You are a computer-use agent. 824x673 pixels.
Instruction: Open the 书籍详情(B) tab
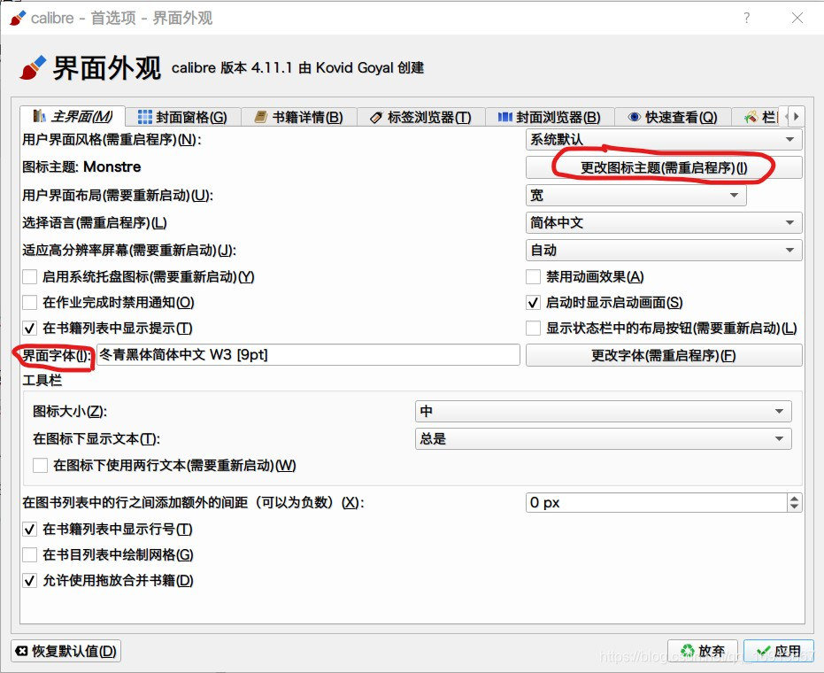(x=298, y=117)
